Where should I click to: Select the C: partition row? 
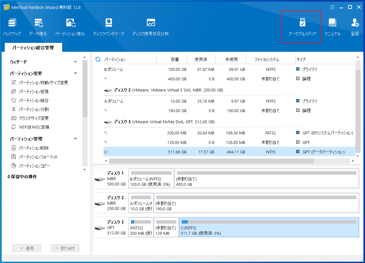point(229,152)
